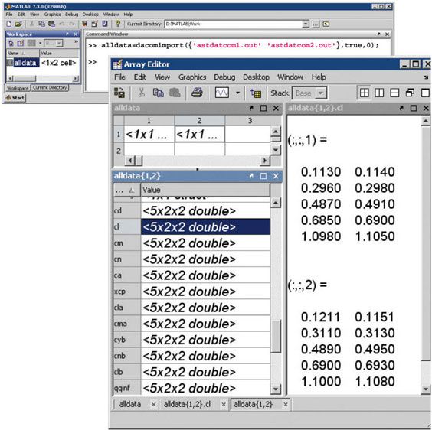Open Debug menu in MATLAB main window
This screenshot has height=430, width=432.
(72, 15)
